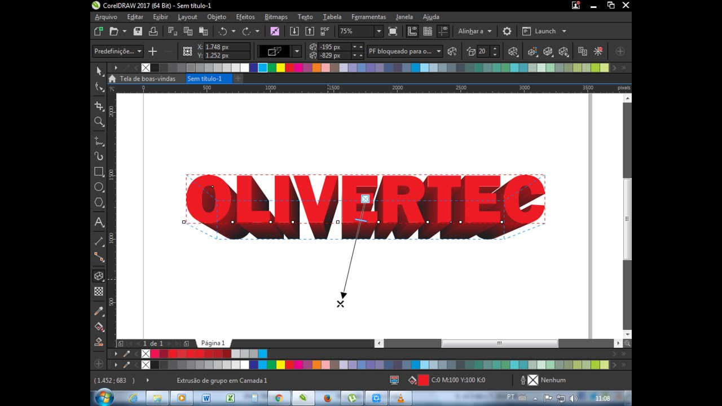Viewport: 722px width, 406px height.
Task: Select the Color Eyedropper tool
Action: click(99, 311)
